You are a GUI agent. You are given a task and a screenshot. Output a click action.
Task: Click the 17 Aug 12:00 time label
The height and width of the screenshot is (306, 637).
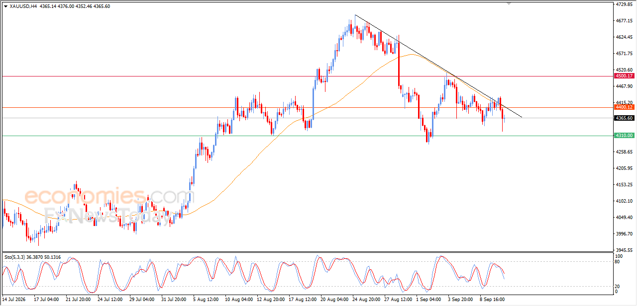pyautogui.click(x=302, y=300)
